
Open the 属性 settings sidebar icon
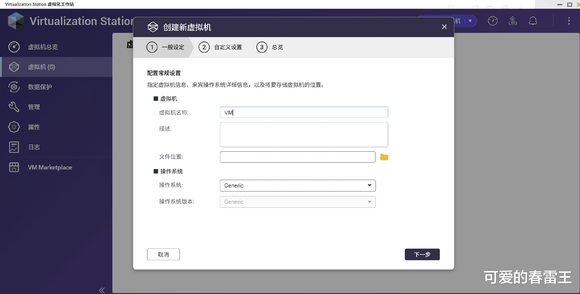point(14,127)
